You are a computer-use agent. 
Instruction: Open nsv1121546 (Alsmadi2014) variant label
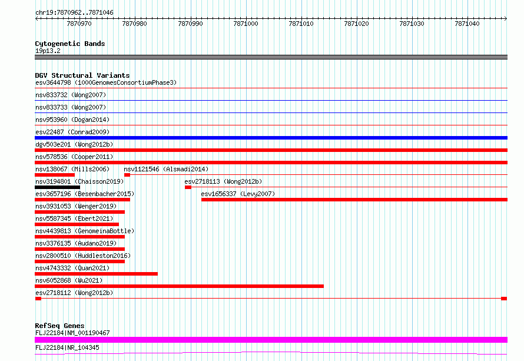tap(166, 169)
